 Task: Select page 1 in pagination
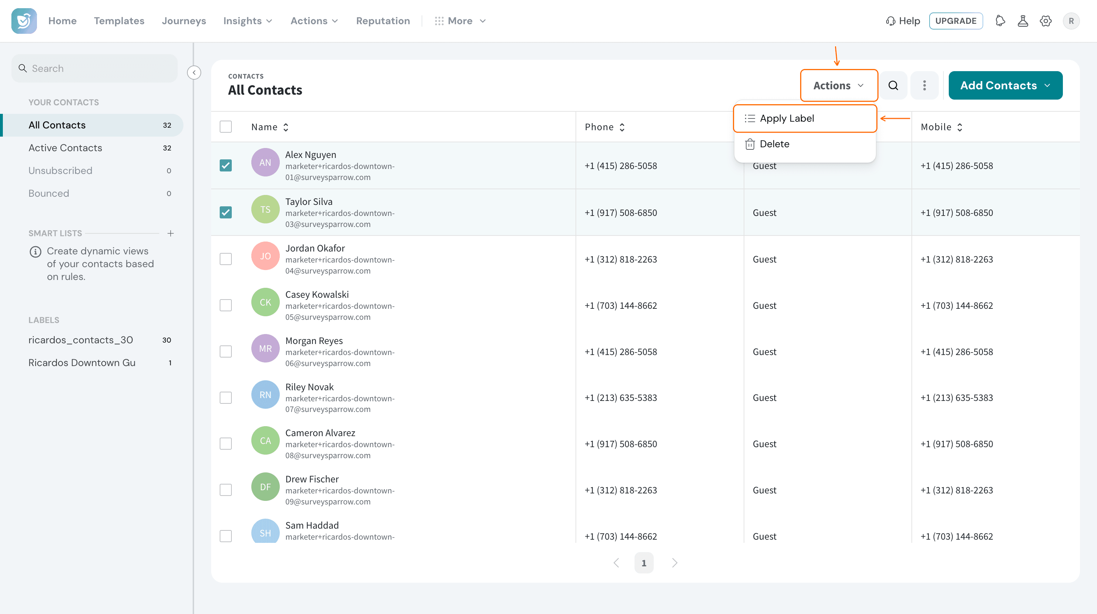(643, 563)
